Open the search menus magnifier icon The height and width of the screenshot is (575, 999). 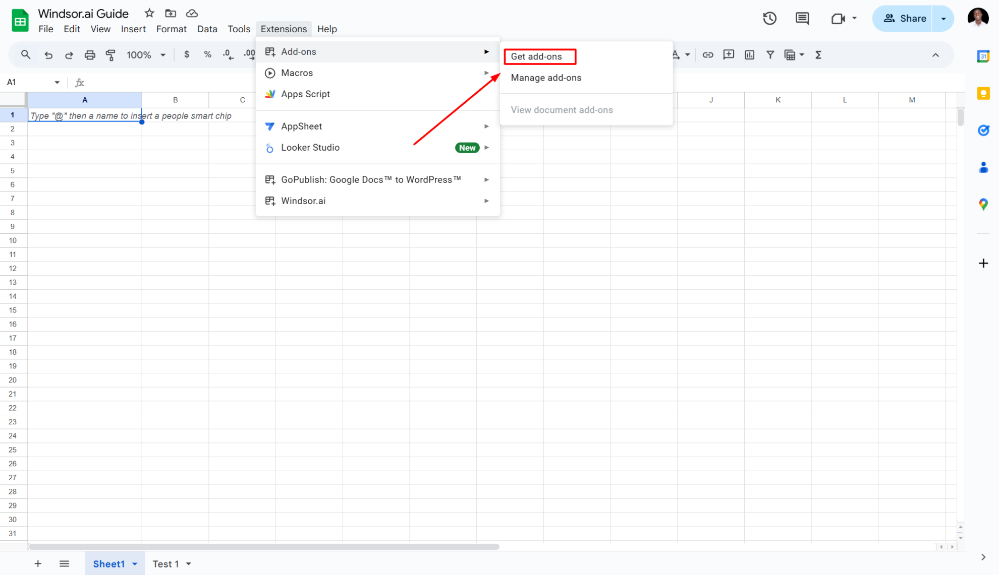click(26, 54)
